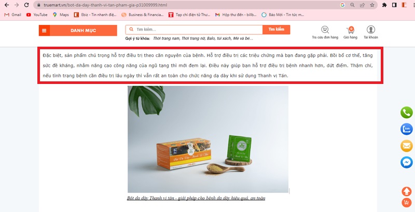Screen dimensions: 415x212
Task: Open the Zalo chat icon
Action: pos(406,129)
